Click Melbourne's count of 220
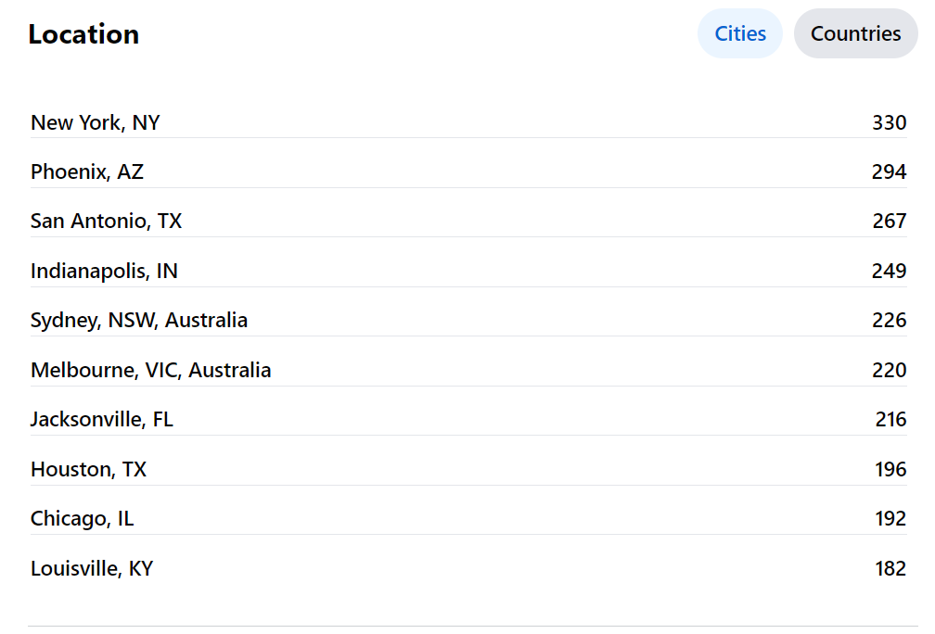The width and height of the screenshot is (935, 634). coord(889,370)
